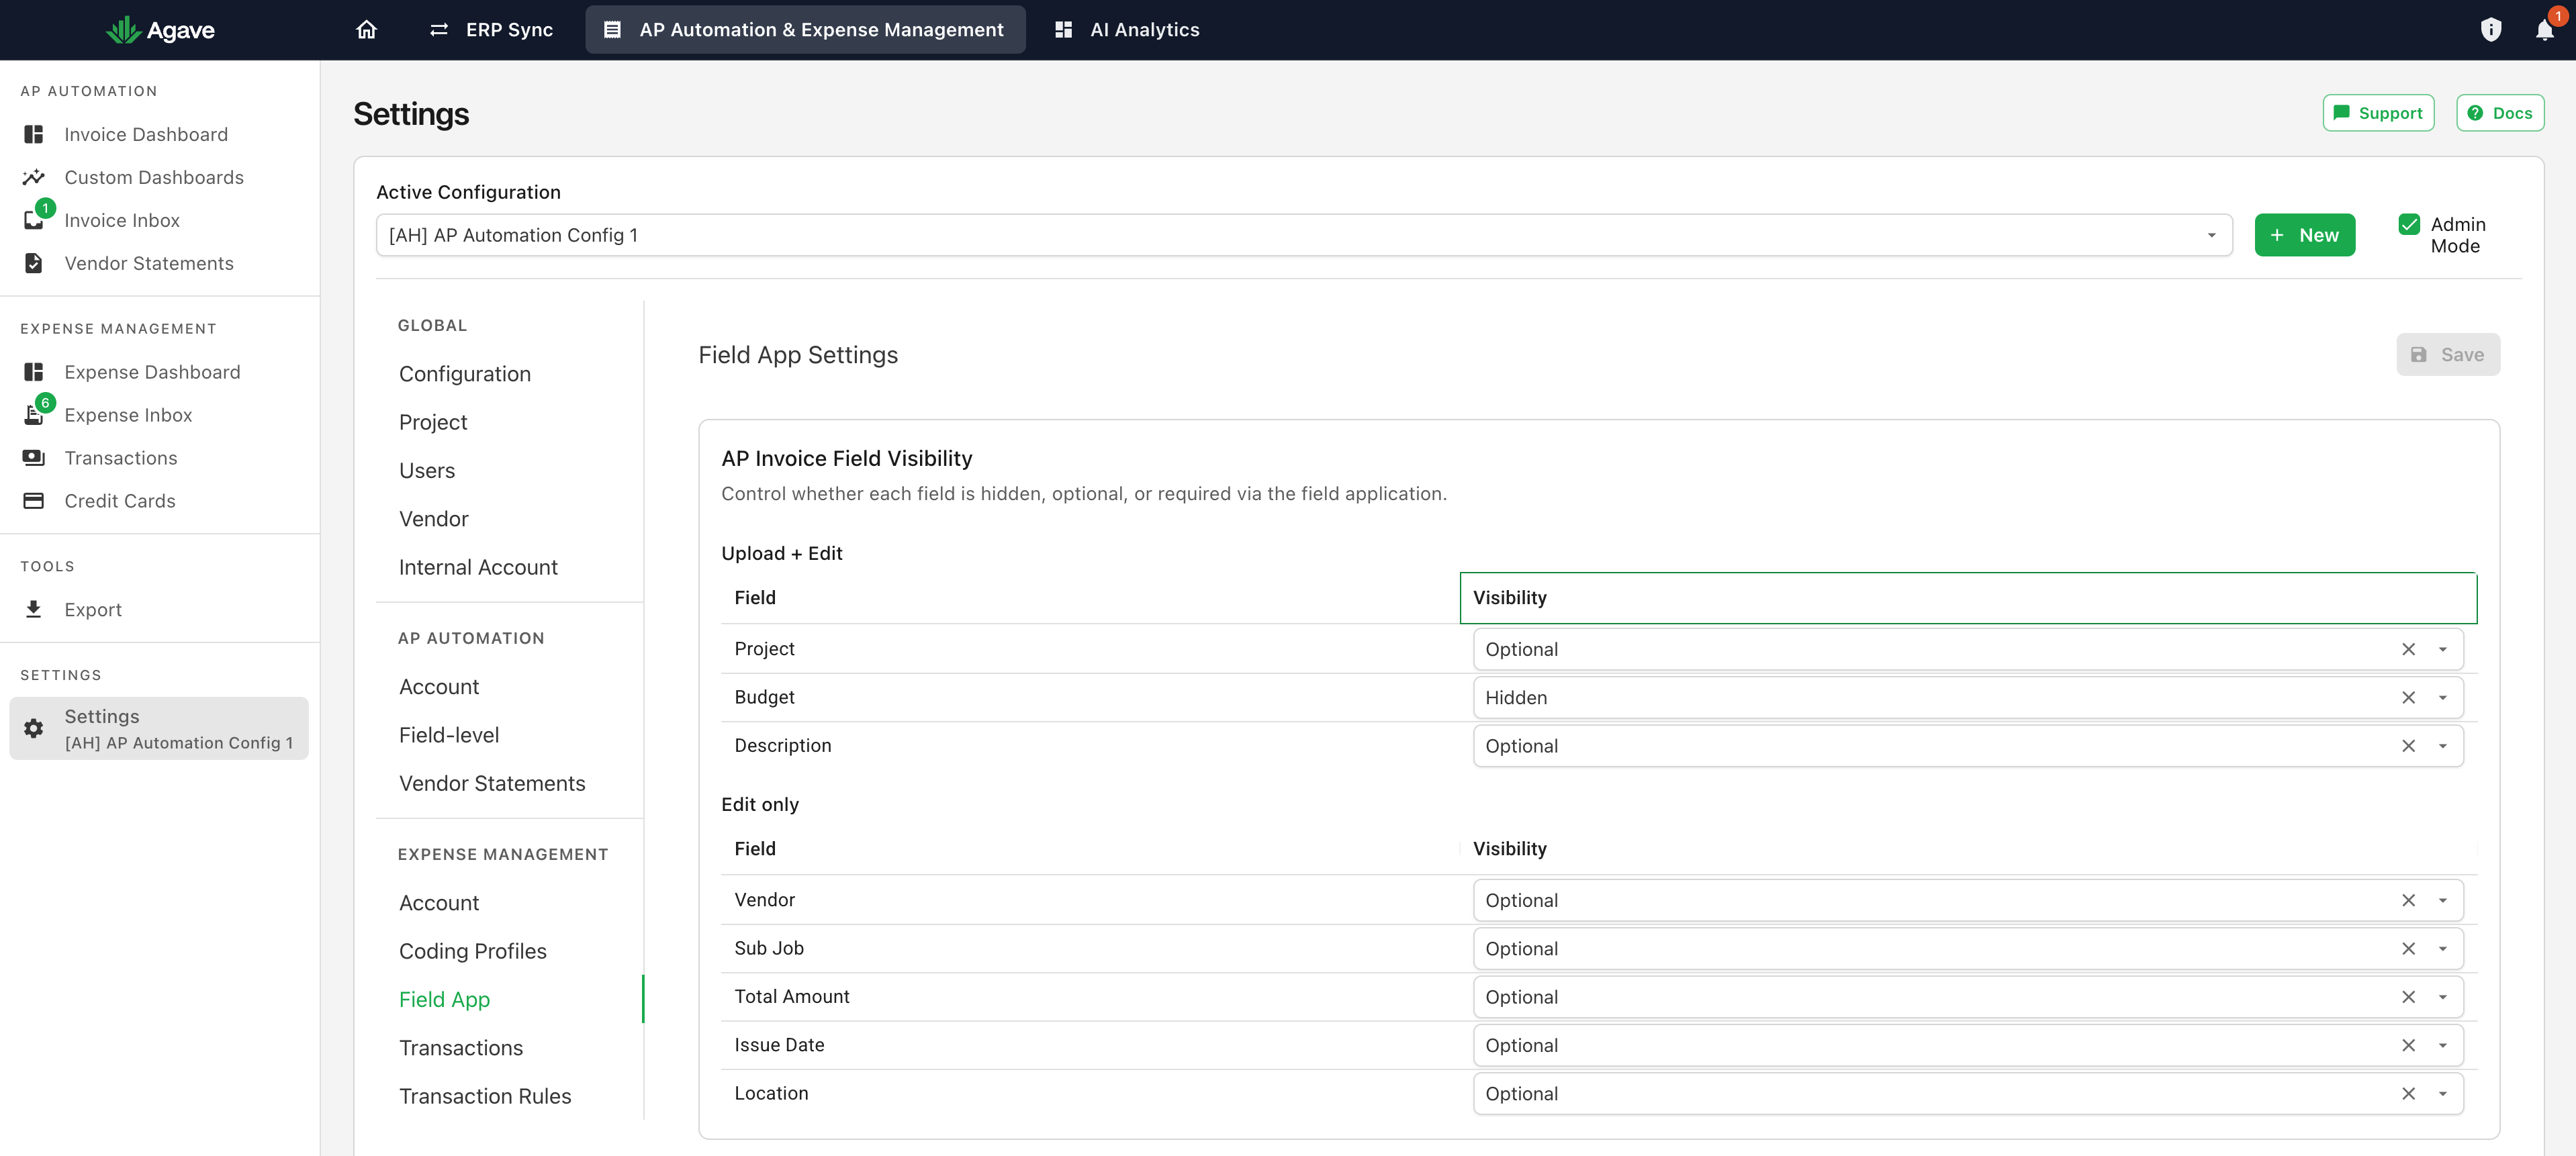Expand the Sub Job visibility dropdown arrow
The width and height of the screenshot is (2576, 1156).
(x=2442, y=949)
